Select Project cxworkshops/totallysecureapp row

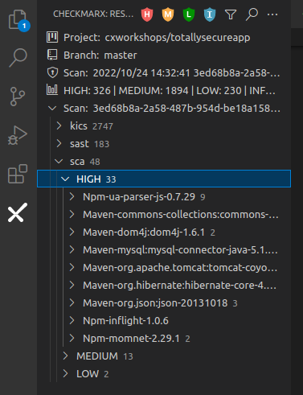(164, 37)
